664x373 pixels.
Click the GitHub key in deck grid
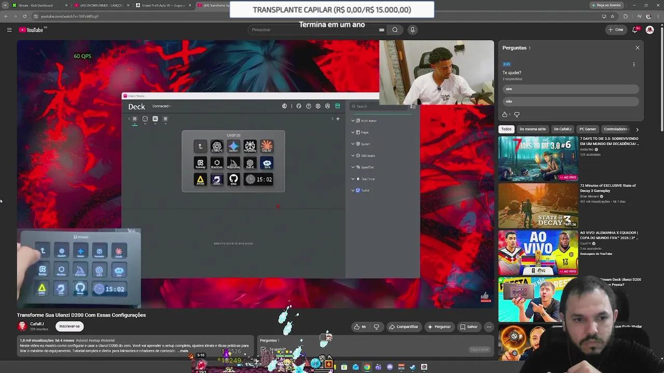point(233,180)
